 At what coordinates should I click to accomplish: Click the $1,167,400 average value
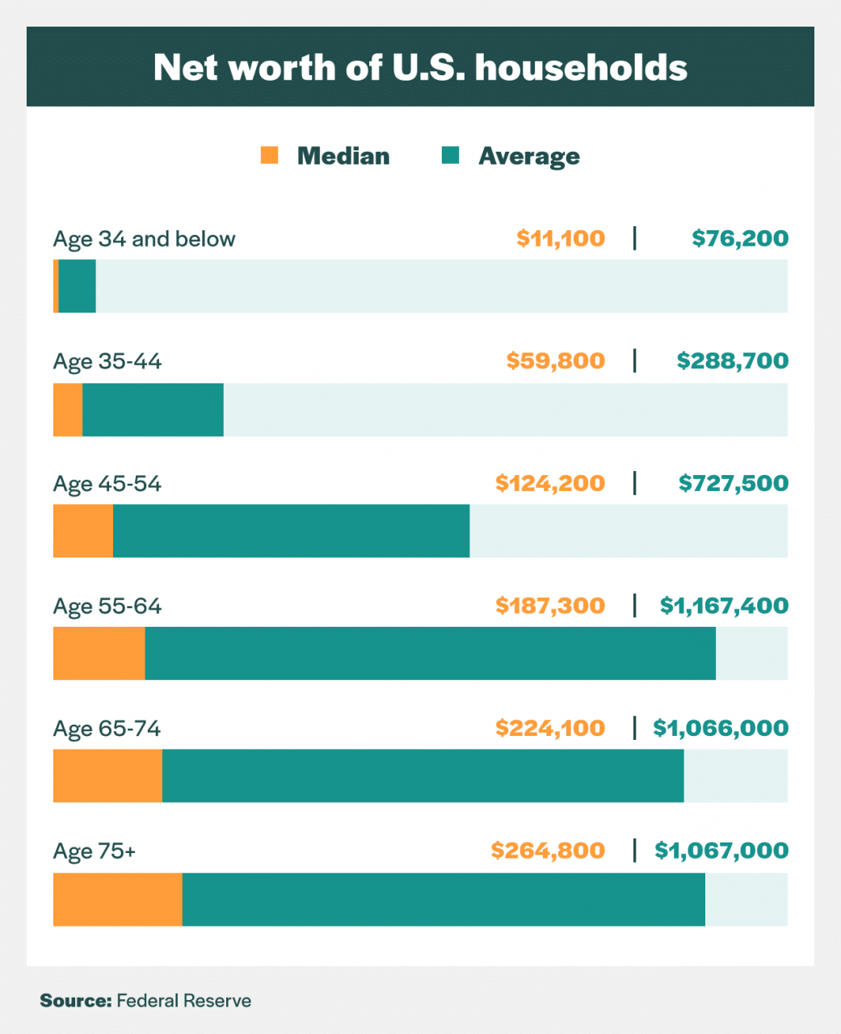724,606
